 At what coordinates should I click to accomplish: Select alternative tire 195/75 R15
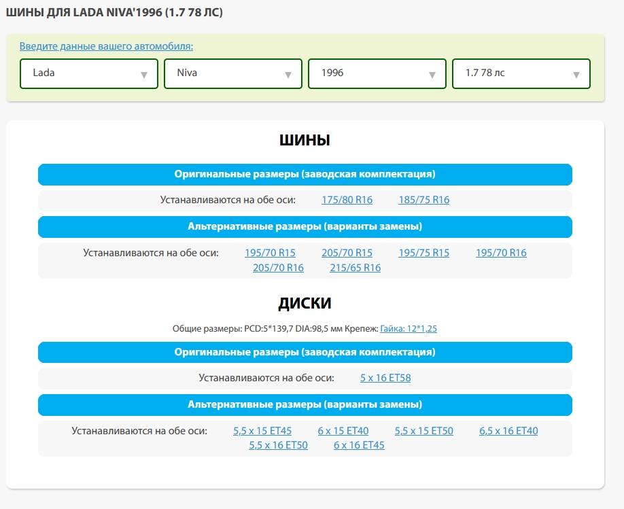click(x=424, y=253)
